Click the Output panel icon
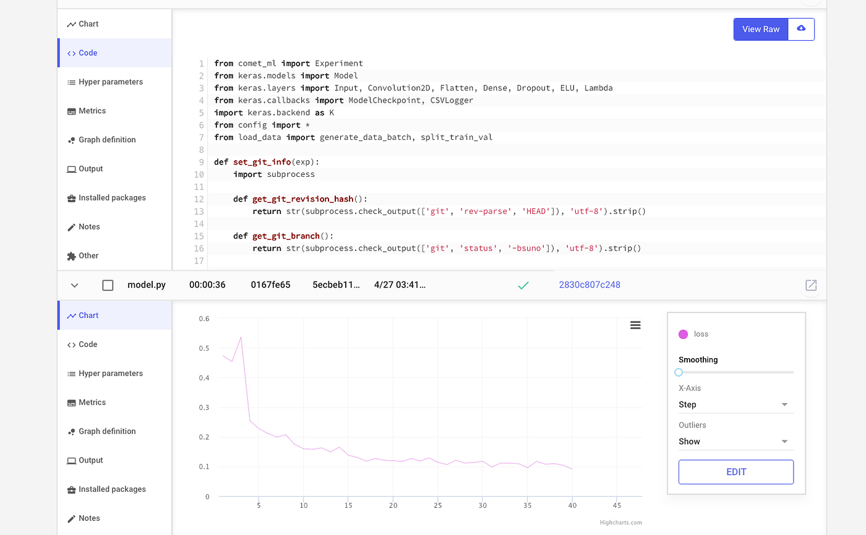Screen dimensions: 866x535 [90, 168]
